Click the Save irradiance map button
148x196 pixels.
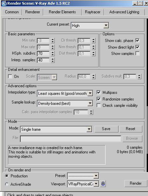click(x=106, y=129)
